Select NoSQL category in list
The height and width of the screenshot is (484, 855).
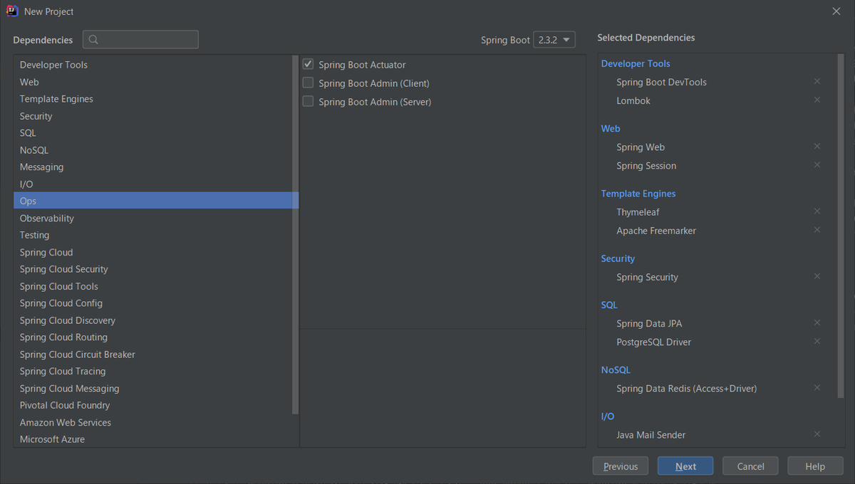152,150
